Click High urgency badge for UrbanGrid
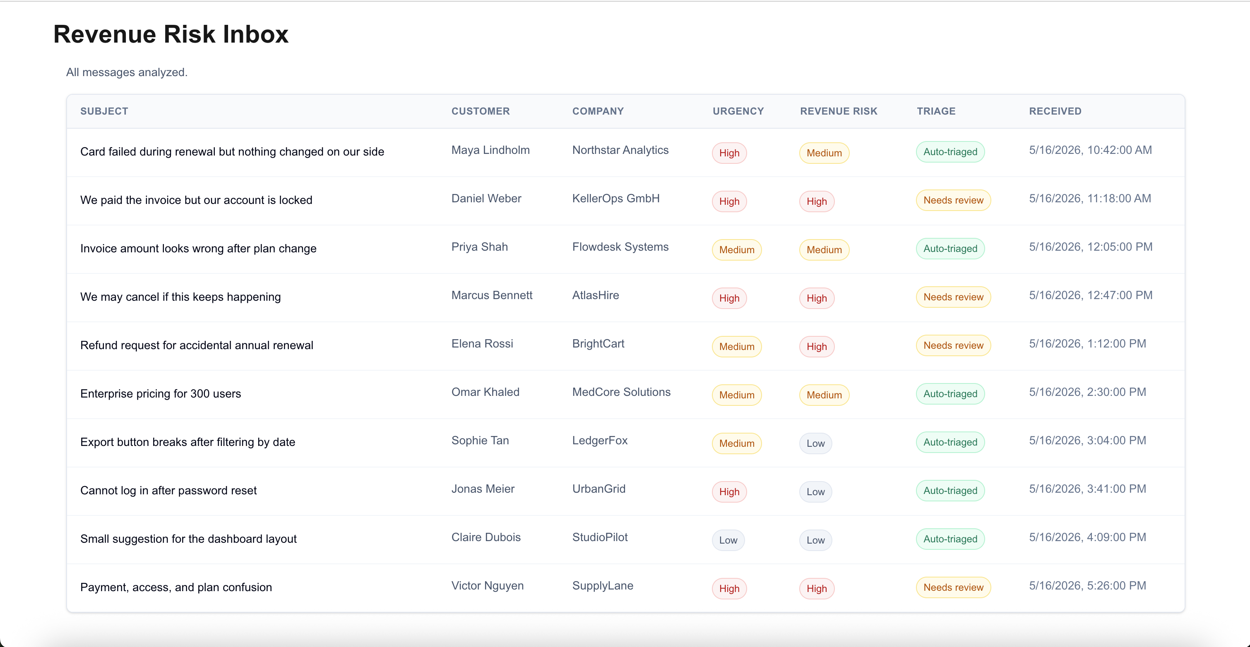Viewport: 1250px width, 647px height. [729, 492]
